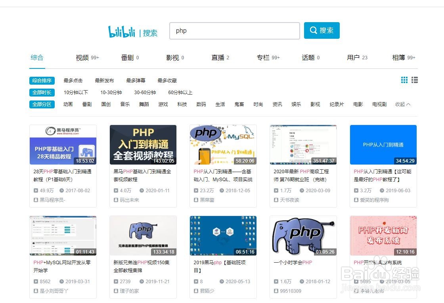This screenshot has width=444, height=303.
Task: Switch to grid view layout icon
Action: tap(404, 80)
